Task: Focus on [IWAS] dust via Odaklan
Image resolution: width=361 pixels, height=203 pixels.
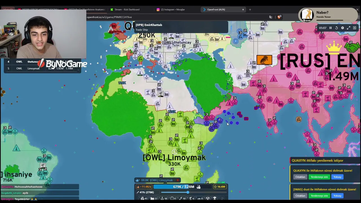Action: 300,196
